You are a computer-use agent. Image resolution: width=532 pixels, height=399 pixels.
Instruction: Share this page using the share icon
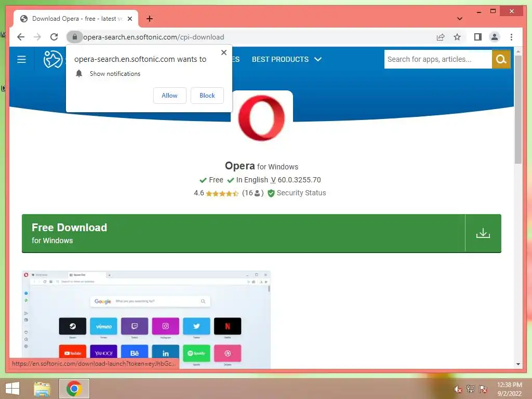click(441, 37)
